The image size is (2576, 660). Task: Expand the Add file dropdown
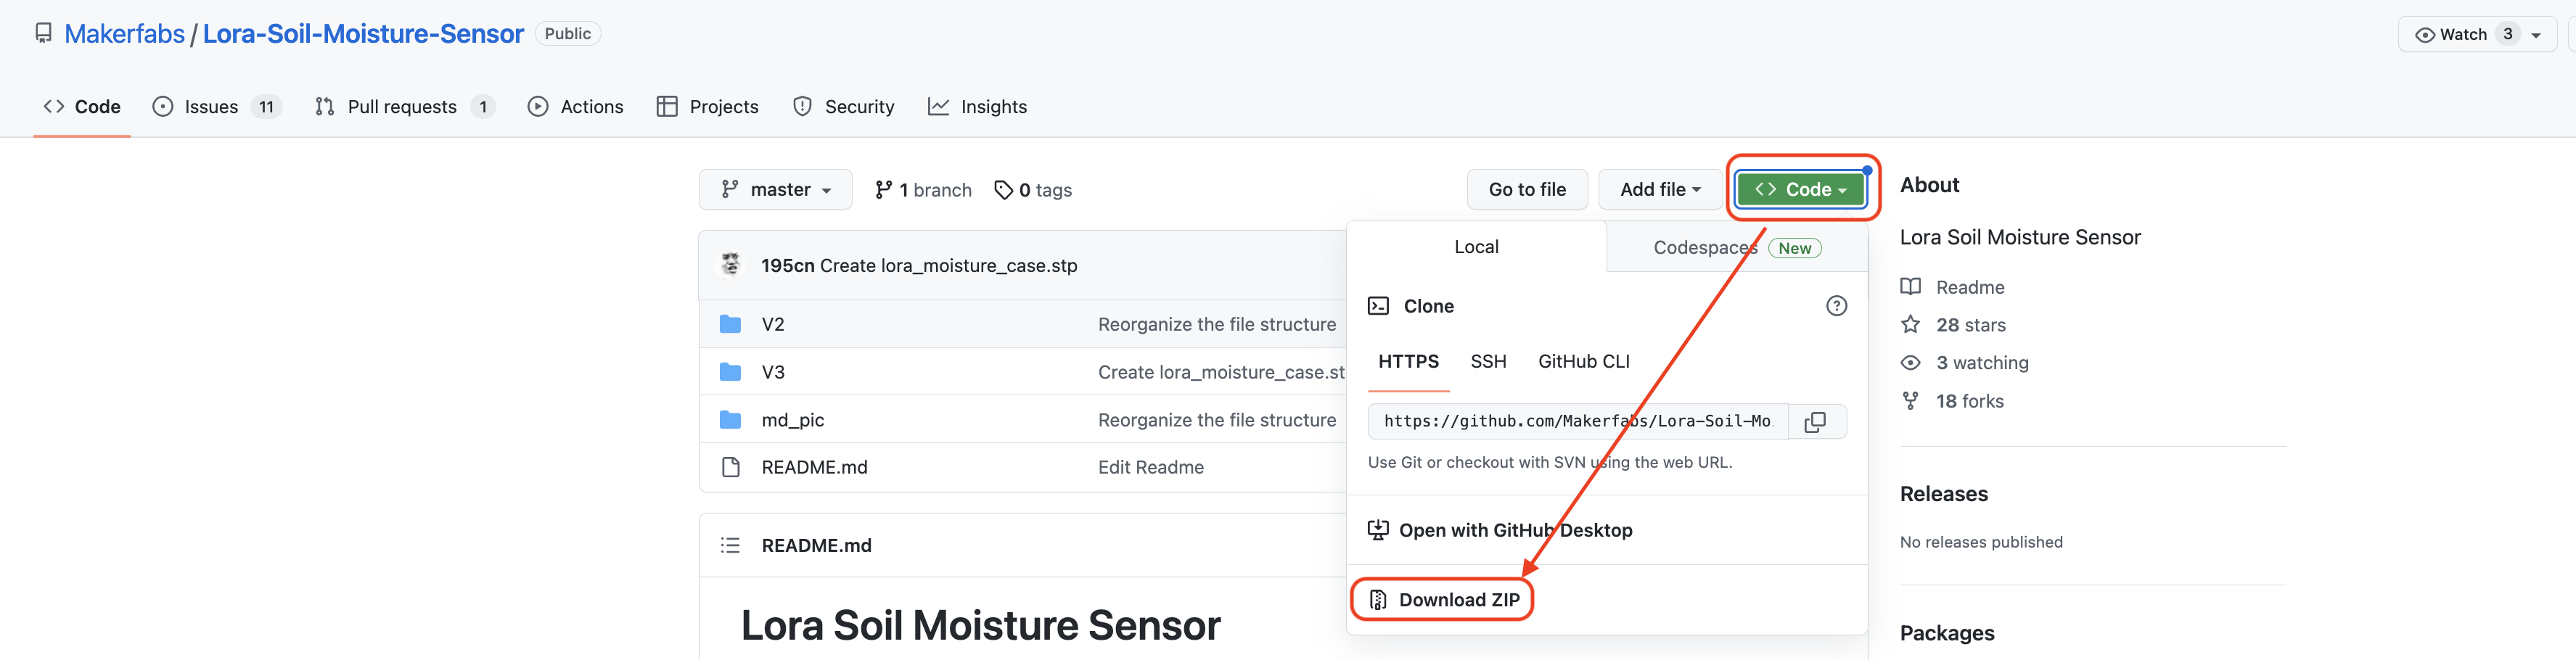click(1659, 190)
